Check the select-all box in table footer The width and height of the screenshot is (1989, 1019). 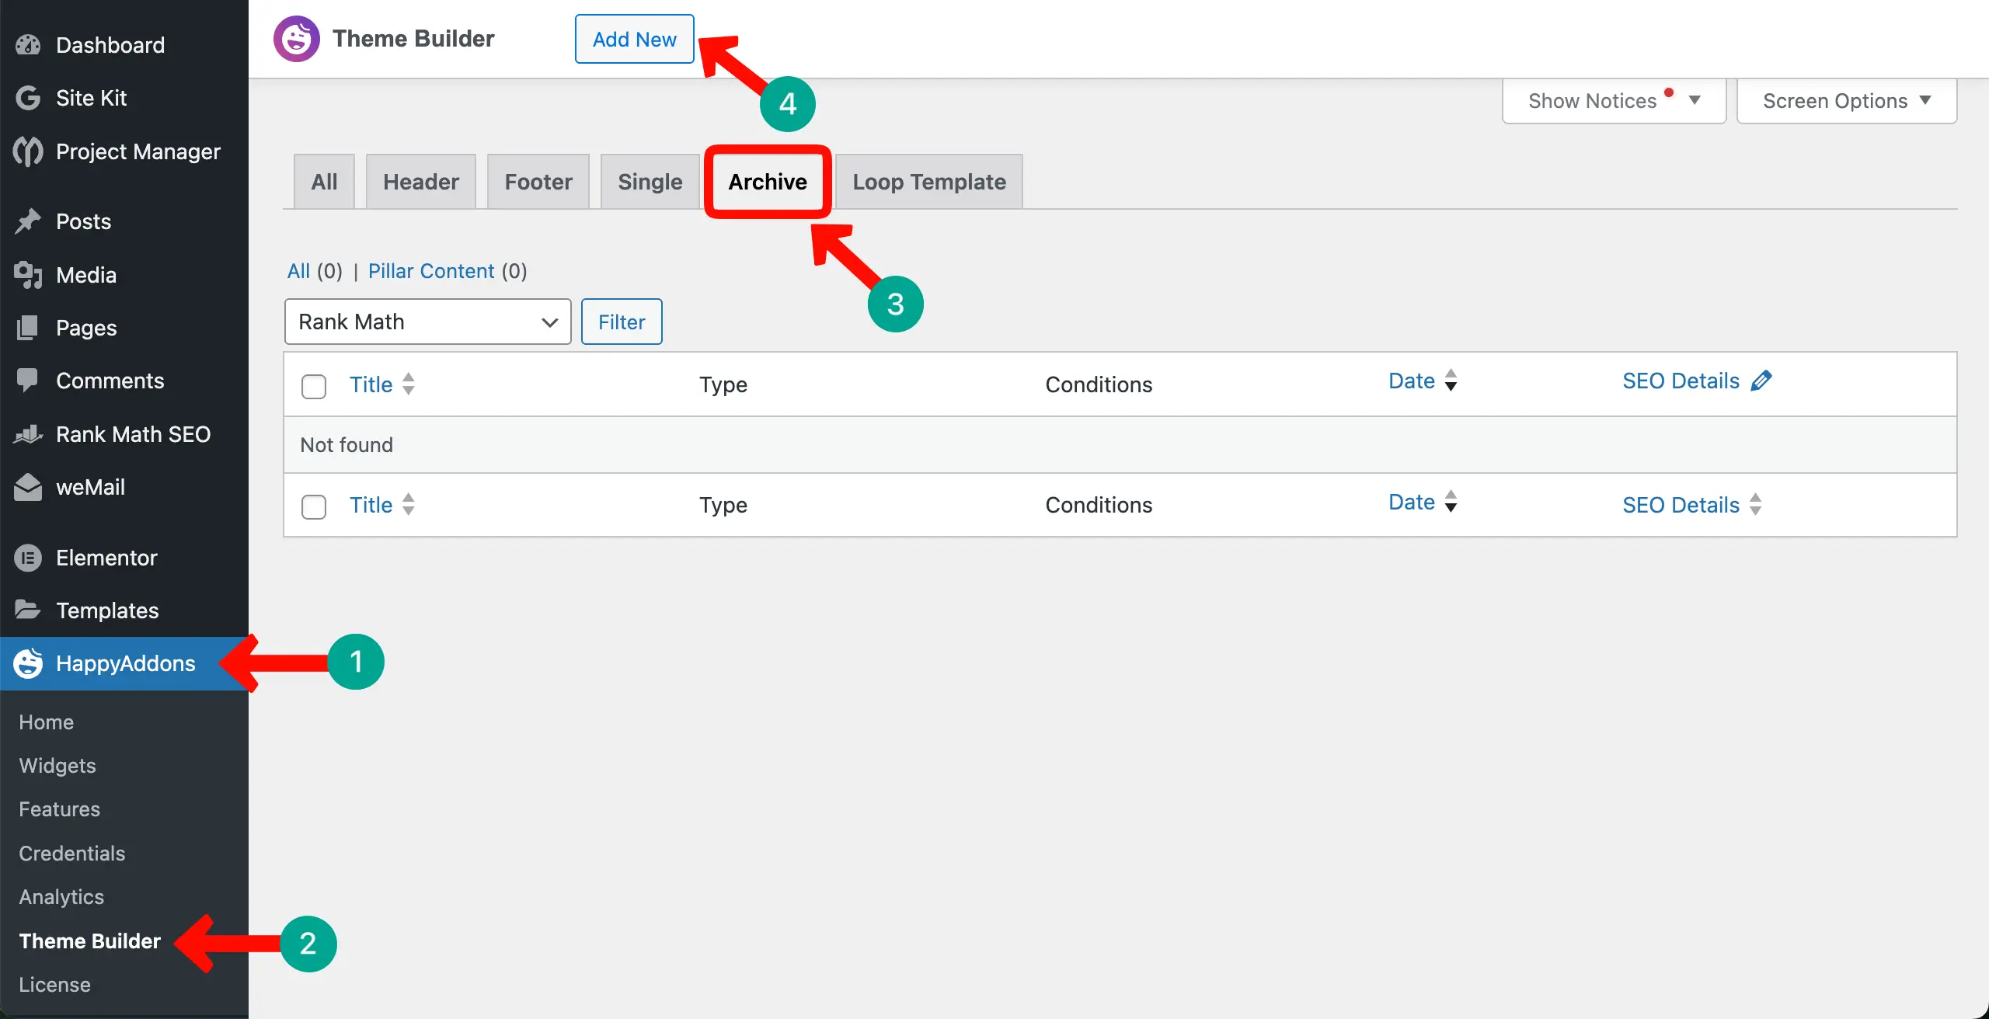click(x=314, y=506)
